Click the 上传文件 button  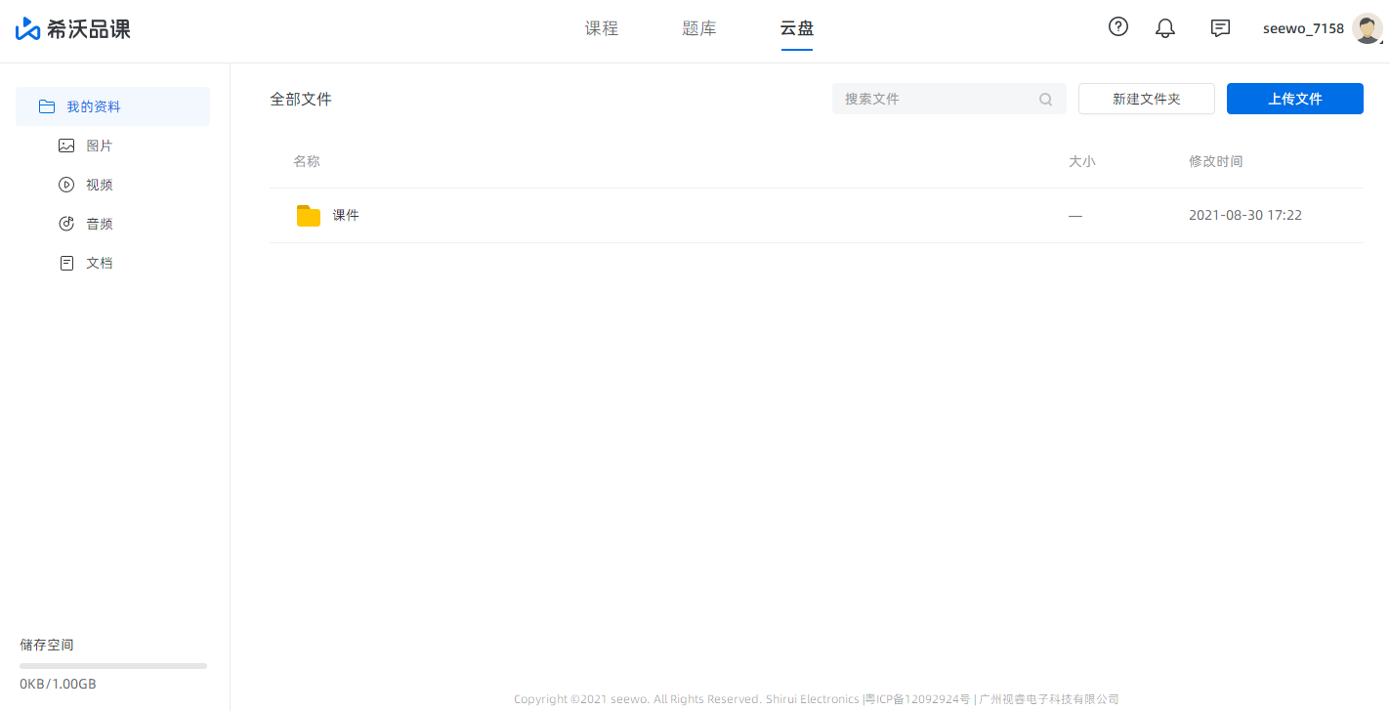click(1295, 99)
